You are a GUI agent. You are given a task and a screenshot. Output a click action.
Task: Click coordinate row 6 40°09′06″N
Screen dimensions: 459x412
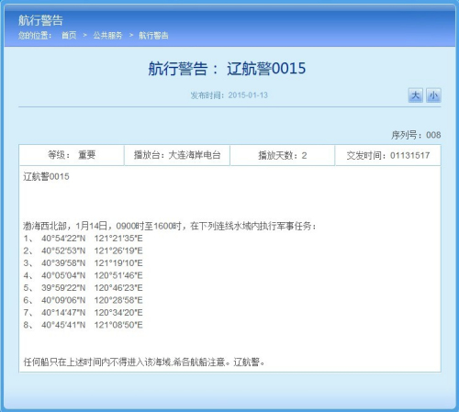point(83,300)
